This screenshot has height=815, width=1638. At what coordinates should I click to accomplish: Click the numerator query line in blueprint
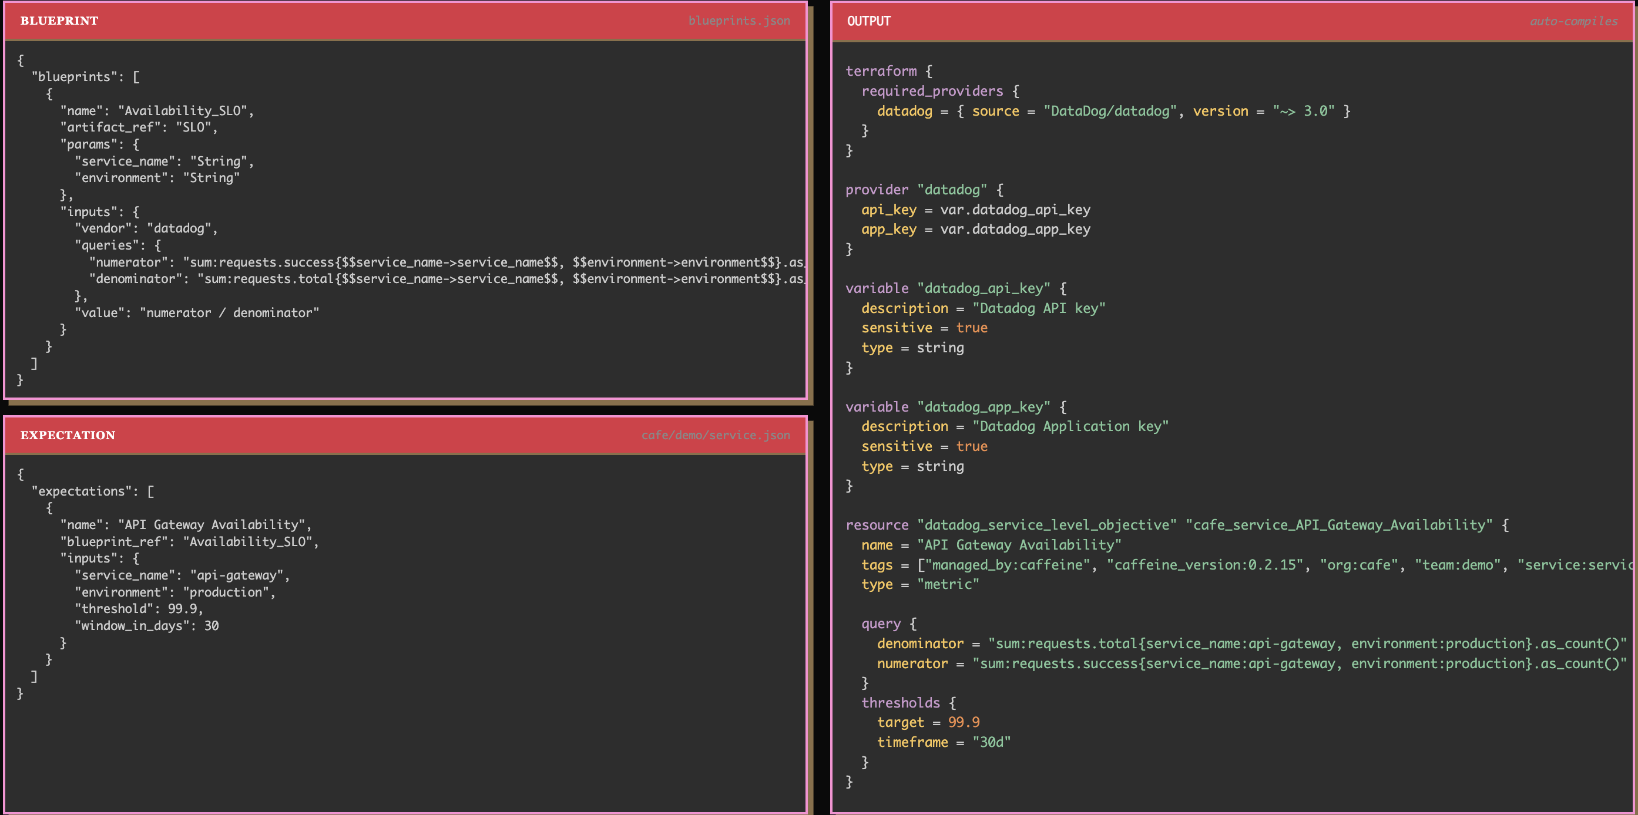tap(445, 262)
